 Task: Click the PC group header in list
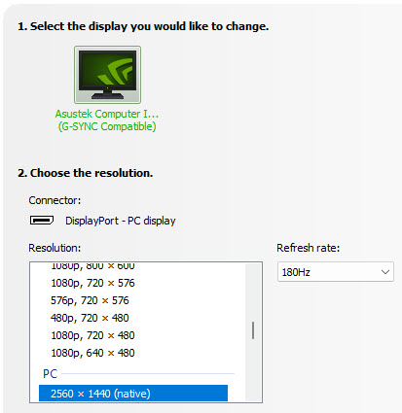[51, 374]
